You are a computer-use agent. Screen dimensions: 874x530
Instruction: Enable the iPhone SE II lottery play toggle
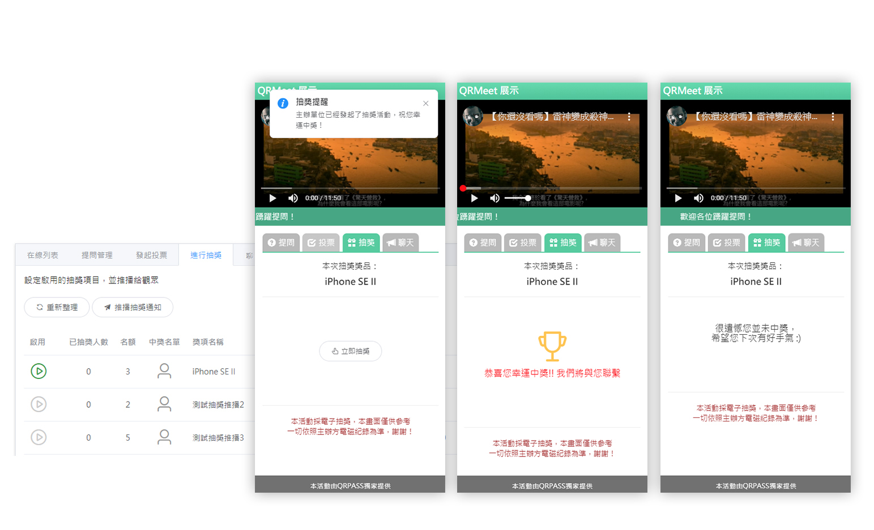coord(39,371)
